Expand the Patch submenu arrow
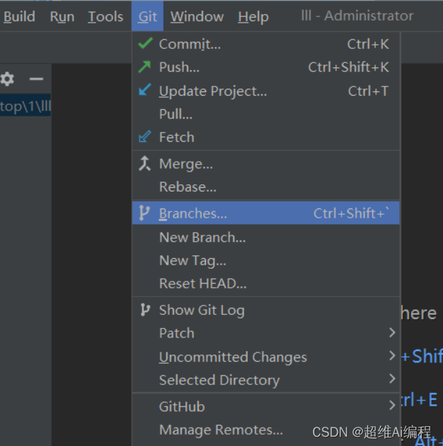 393,333
